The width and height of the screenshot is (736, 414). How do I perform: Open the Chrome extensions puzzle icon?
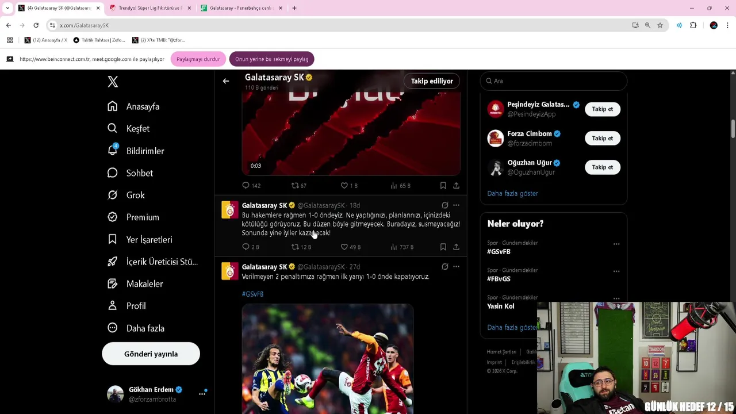[693, 25]
